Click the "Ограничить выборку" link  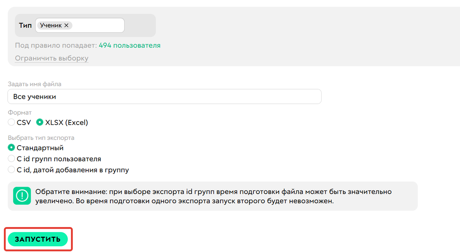pyautogui.click(x=51, y=58)
